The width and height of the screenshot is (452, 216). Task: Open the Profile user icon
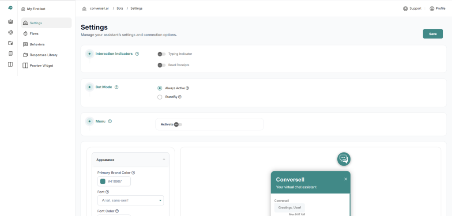432,8
